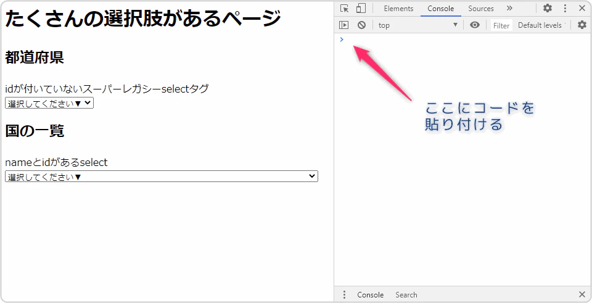Focus the console prompt input line
Screen dimensions: 592x303
(x=466, y=39)
